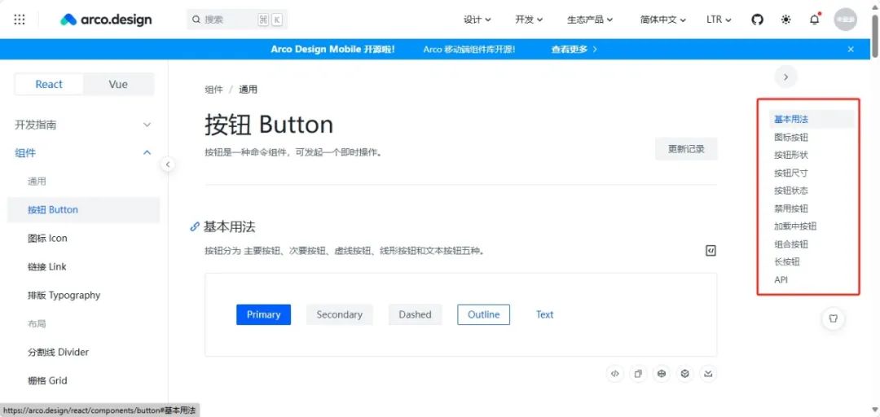Click the Dashed demo button
The height and width of the screenshot is (417, 880).
[416, 314]
